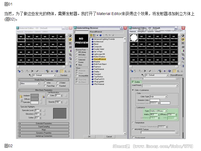Toggle checkered Background icon in left Material Editor
The height and width of the screenshot is (151, 201).
click(x=70, y=43)
